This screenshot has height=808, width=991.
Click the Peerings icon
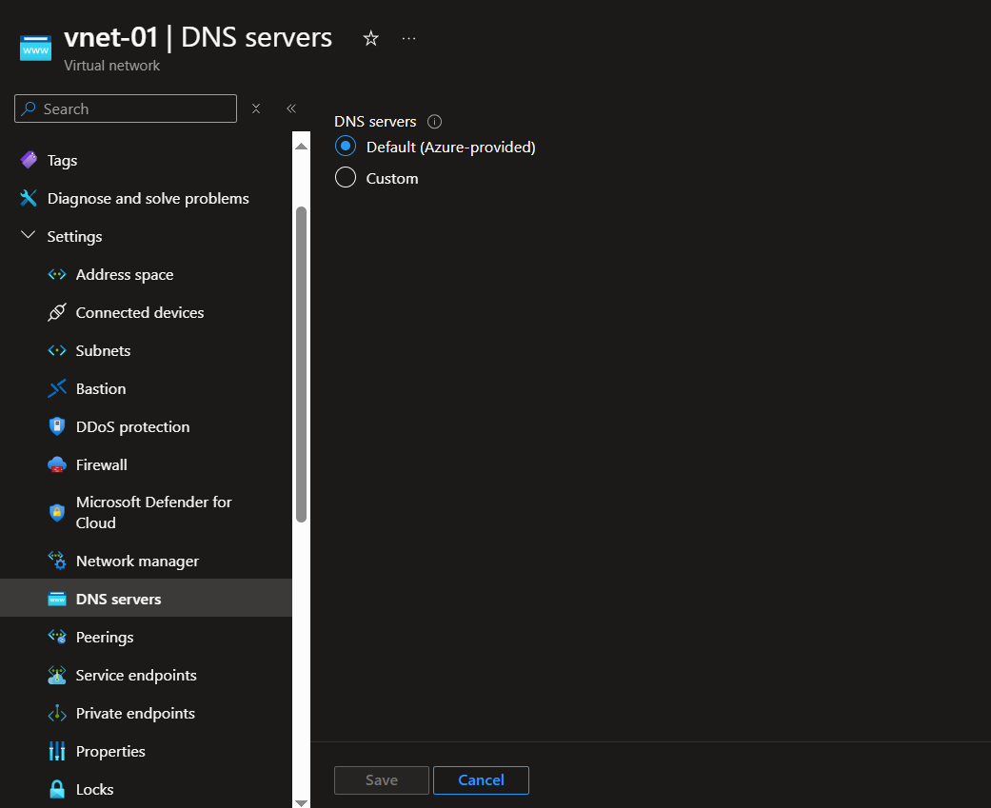click(x=57, y=637)
